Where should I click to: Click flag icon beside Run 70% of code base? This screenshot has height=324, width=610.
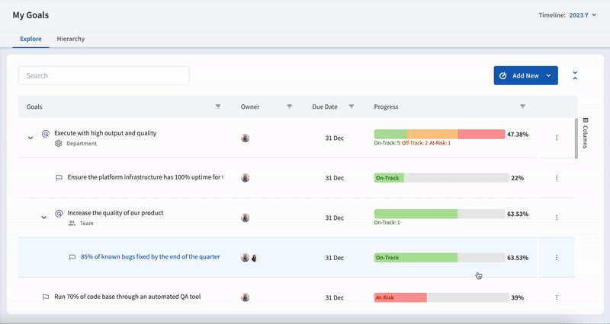46,297
